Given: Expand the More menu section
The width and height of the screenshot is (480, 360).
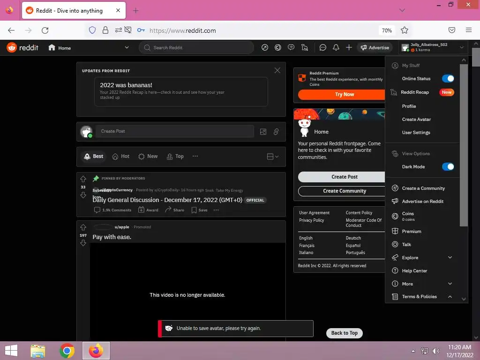Looking at the screenshot, I should pyautogui.click(x=450, y=284).
